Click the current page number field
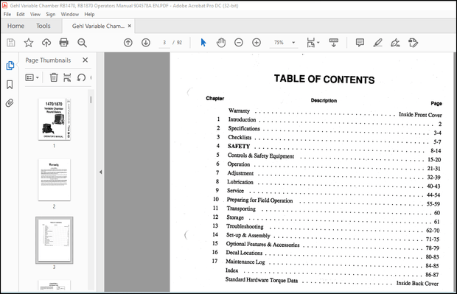Image resolution: width=457 pixels, height=294 pixels. click(x=164, y=43)
